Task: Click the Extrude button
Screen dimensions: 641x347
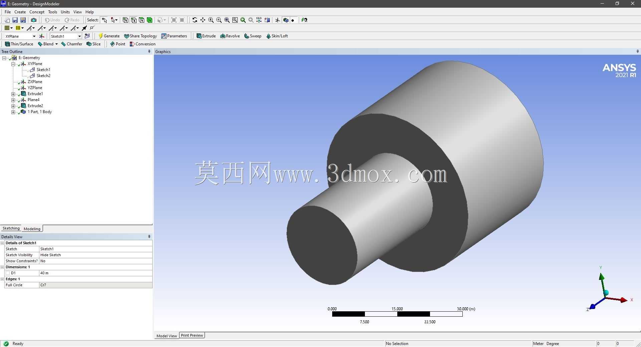Action: coord(206,36)
